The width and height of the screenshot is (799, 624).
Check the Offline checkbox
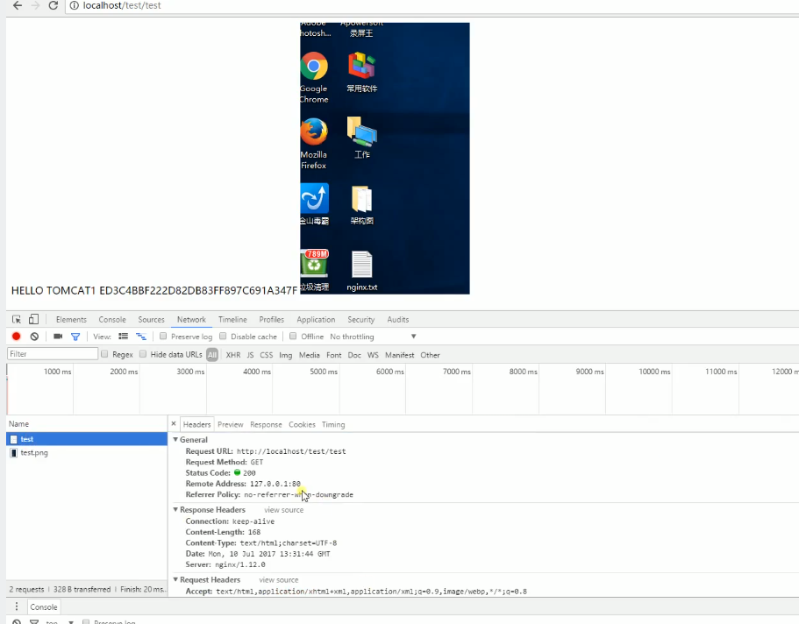pyautogui.click(x=293, y=337)
